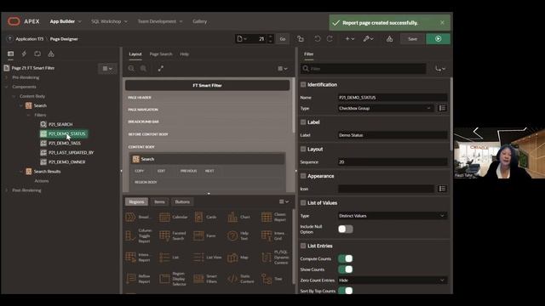This screenshot has height=306, width=545.
Task: Open the Icon picker list button
Action: point(442,189)
